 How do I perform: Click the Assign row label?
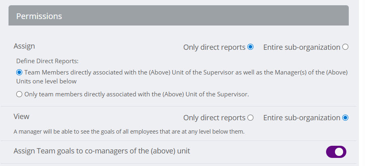[24, 46]
